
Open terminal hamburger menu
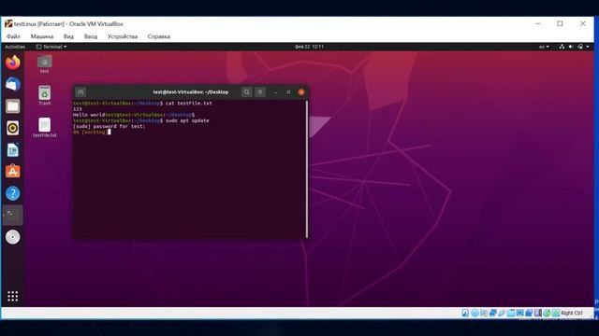tap(260, 92)
